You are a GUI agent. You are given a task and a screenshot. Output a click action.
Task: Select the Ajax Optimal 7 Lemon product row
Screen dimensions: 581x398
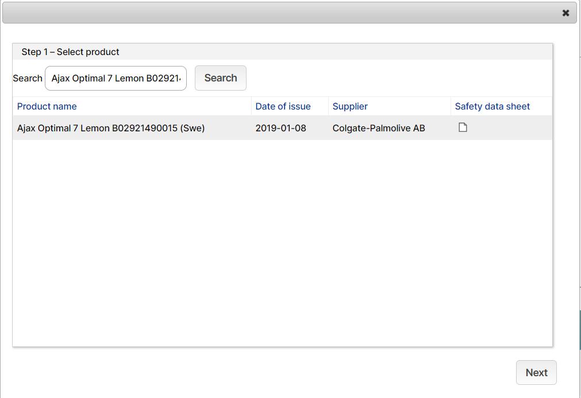(282, 128)
